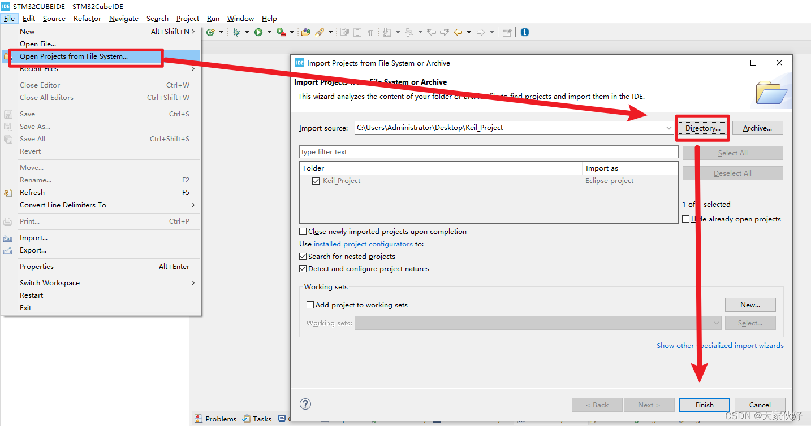This screenshot has height=426, width=811.
Task: Click the Cancel button
Action: 760,405
